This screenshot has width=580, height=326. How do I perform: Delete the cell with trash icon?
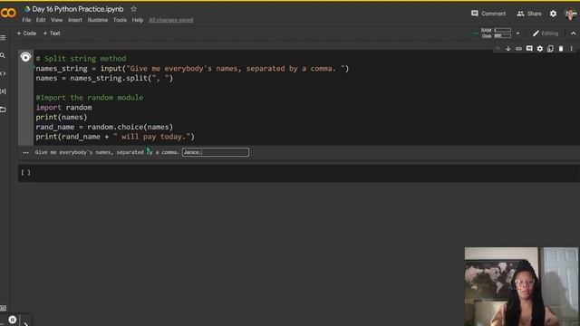point(561,49)
